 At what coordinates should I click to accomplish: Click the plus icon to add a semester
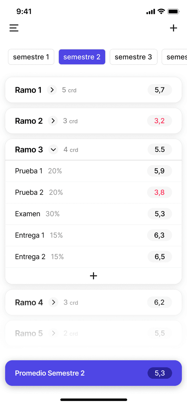174,28
